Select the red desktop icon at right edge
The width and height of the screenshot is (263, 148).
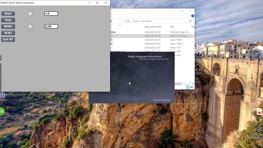260,112
